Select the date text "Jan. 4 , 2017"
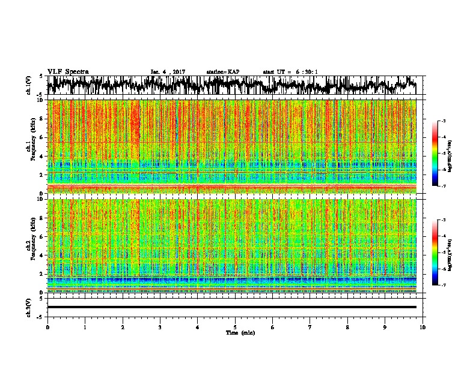476x367 pixels. pyautogui.click(x=168, y=72)
